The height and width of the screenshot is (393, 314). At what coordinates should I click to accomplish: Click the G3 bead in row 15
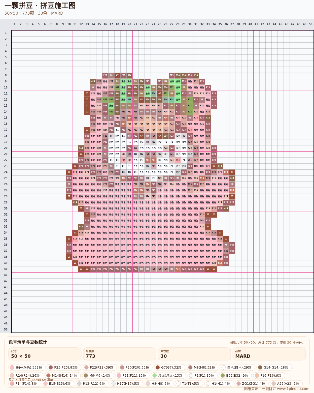point(148,118)
